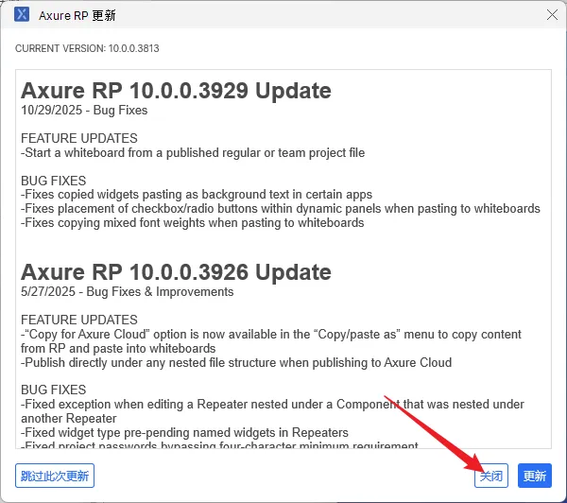
Task: Click the Axure RP 10.0.0.3929 Update heading
Action: [176, 91]
